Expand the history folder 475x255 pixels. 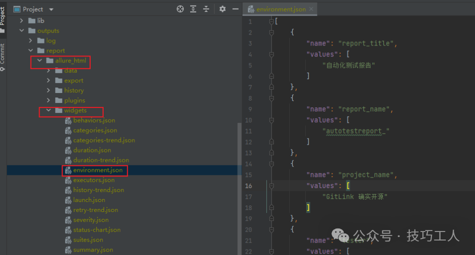pos(49,90)
